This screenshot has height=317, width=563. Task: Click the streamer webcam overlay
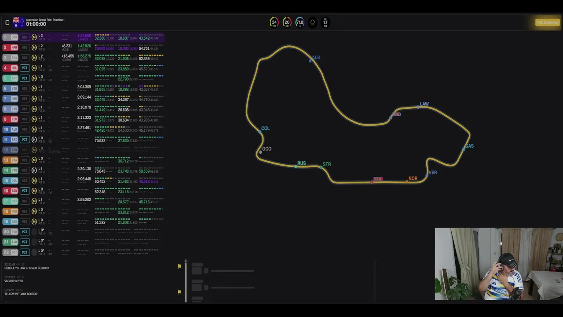(498, 264)
